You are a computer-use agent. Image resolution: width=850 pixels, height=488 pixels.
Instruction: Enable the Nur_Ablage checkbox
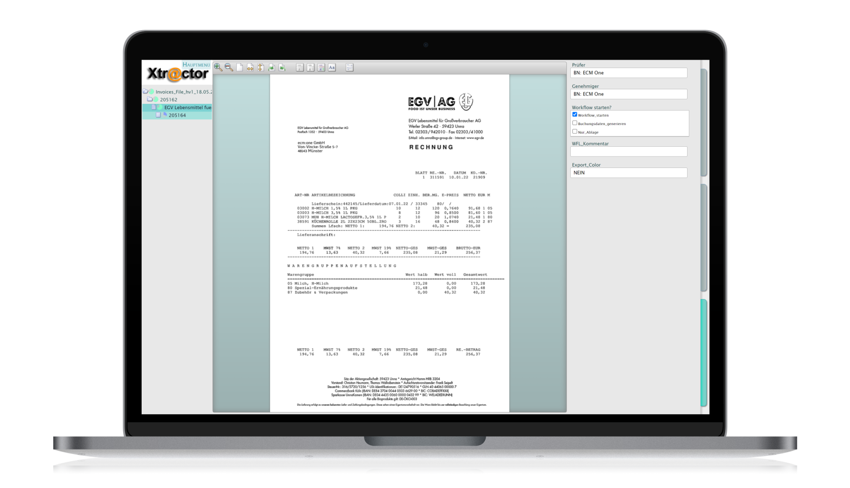coord(575,131)
